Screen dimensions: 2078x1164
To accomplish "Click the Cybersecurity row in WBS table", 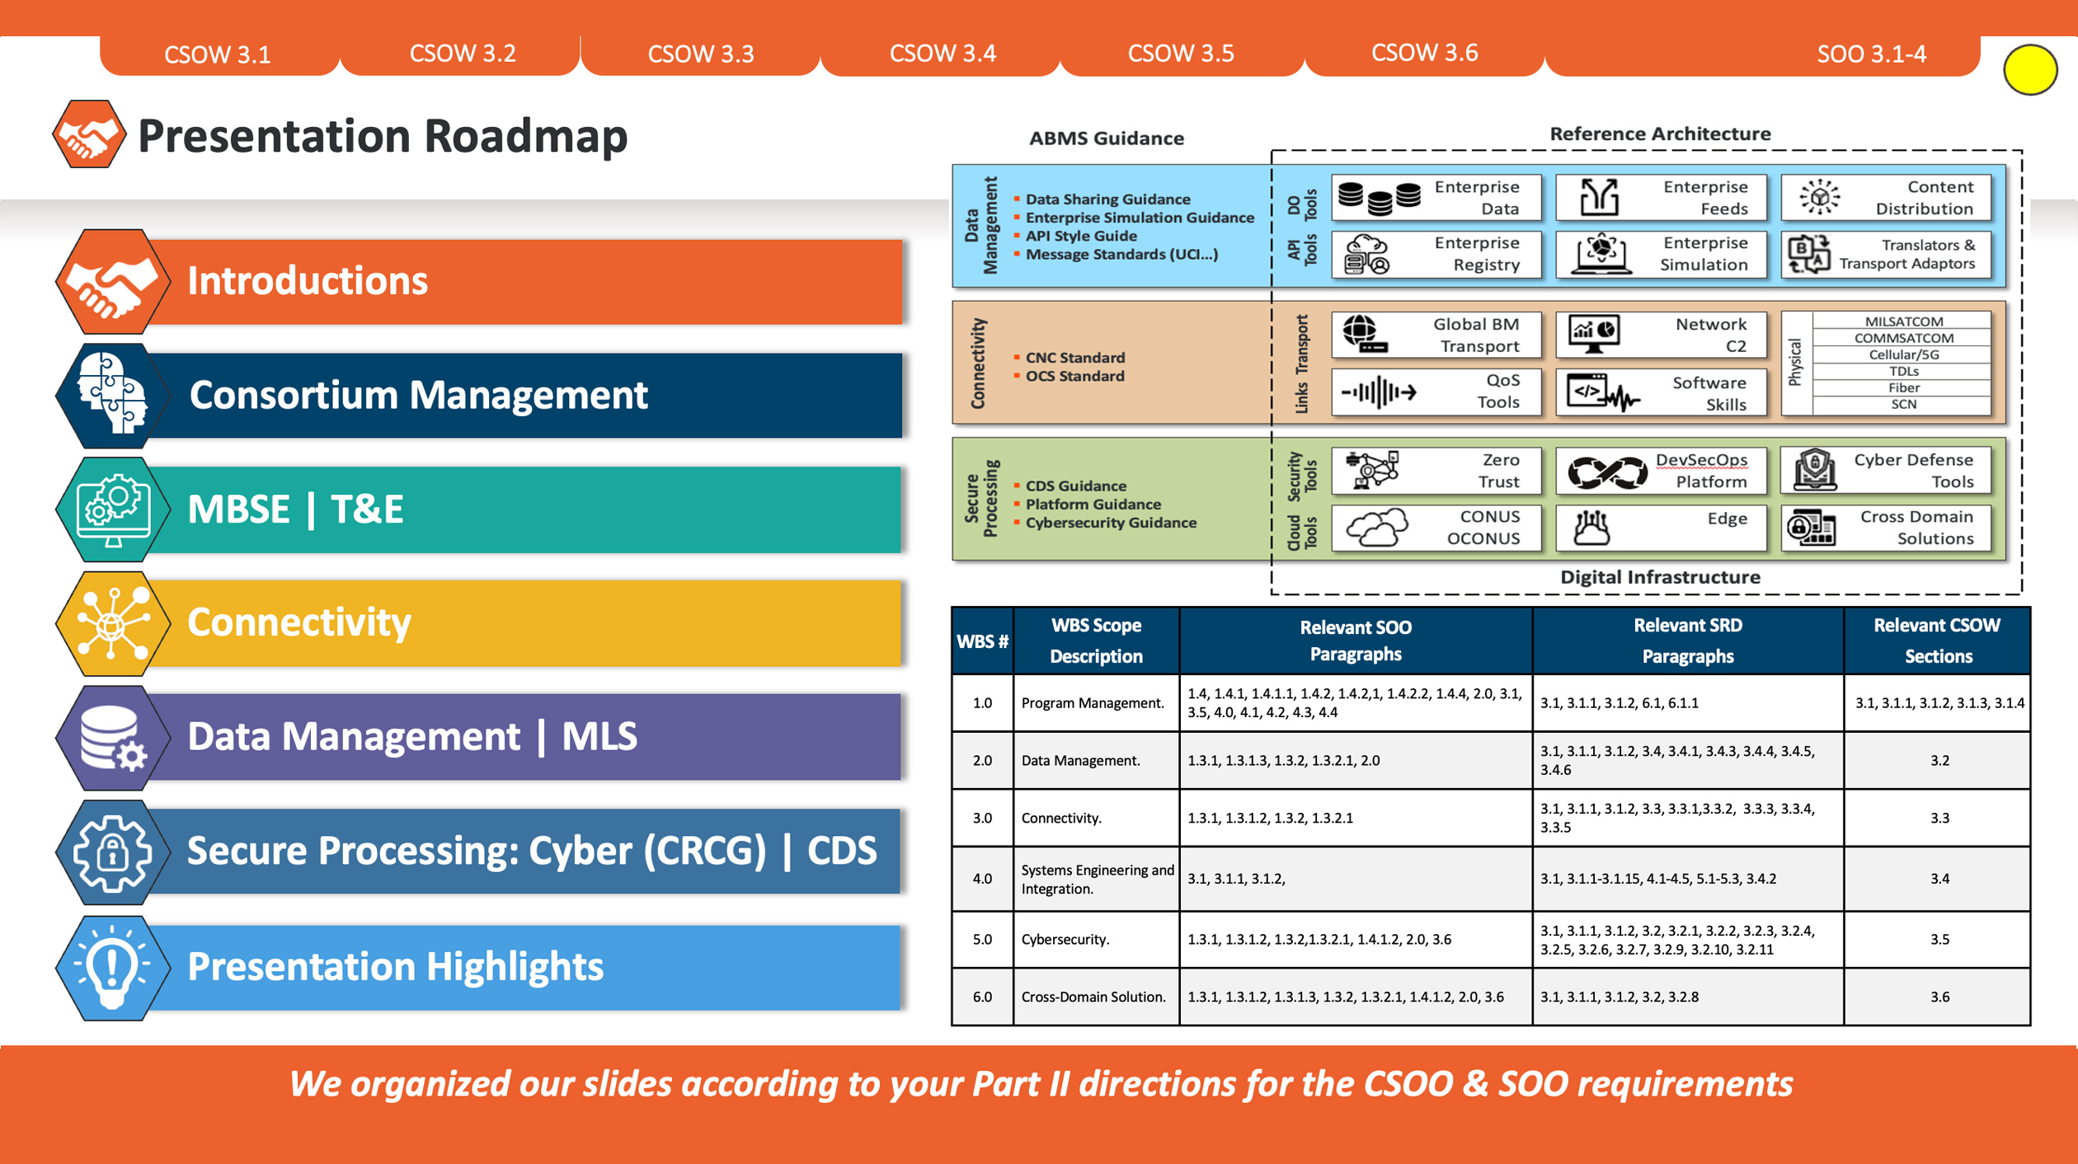I will 1065,940.
